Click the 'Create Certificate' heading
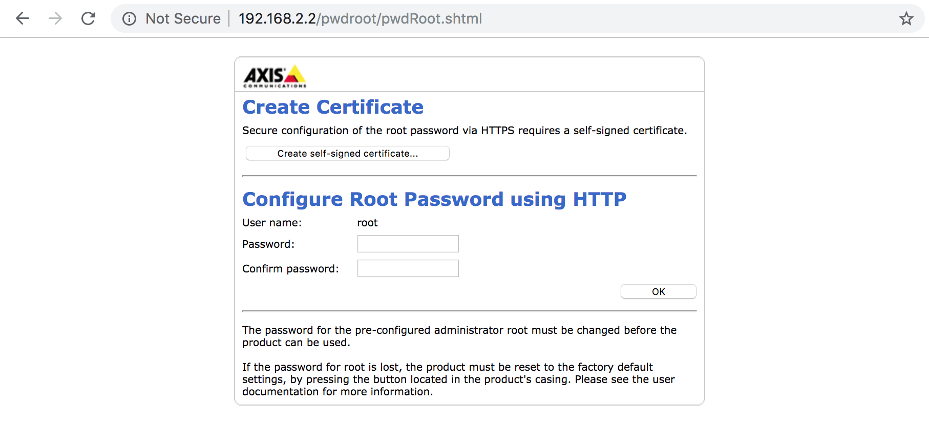This screenshot has height=424, width=929. coord(333,107)
